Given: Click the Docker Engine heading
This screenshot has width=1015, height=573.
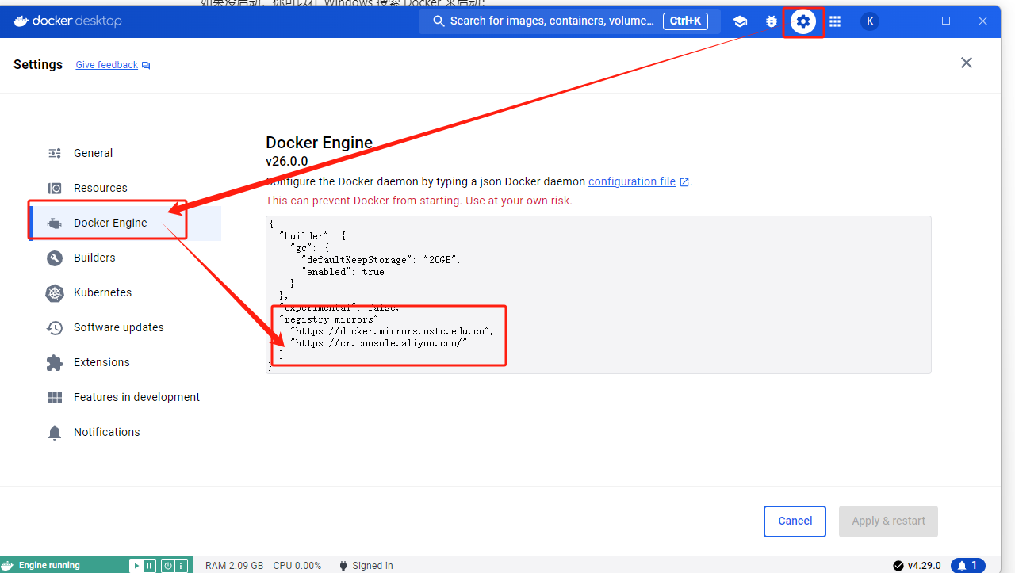Looking at the screenshot, I should tap(319, 143).
